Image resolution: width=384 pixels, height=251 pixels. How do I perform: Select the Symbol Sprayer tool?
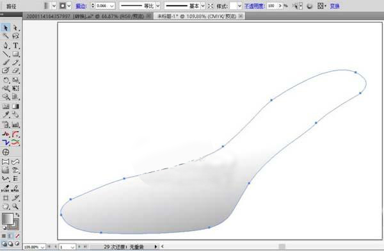tap(6, 97)
